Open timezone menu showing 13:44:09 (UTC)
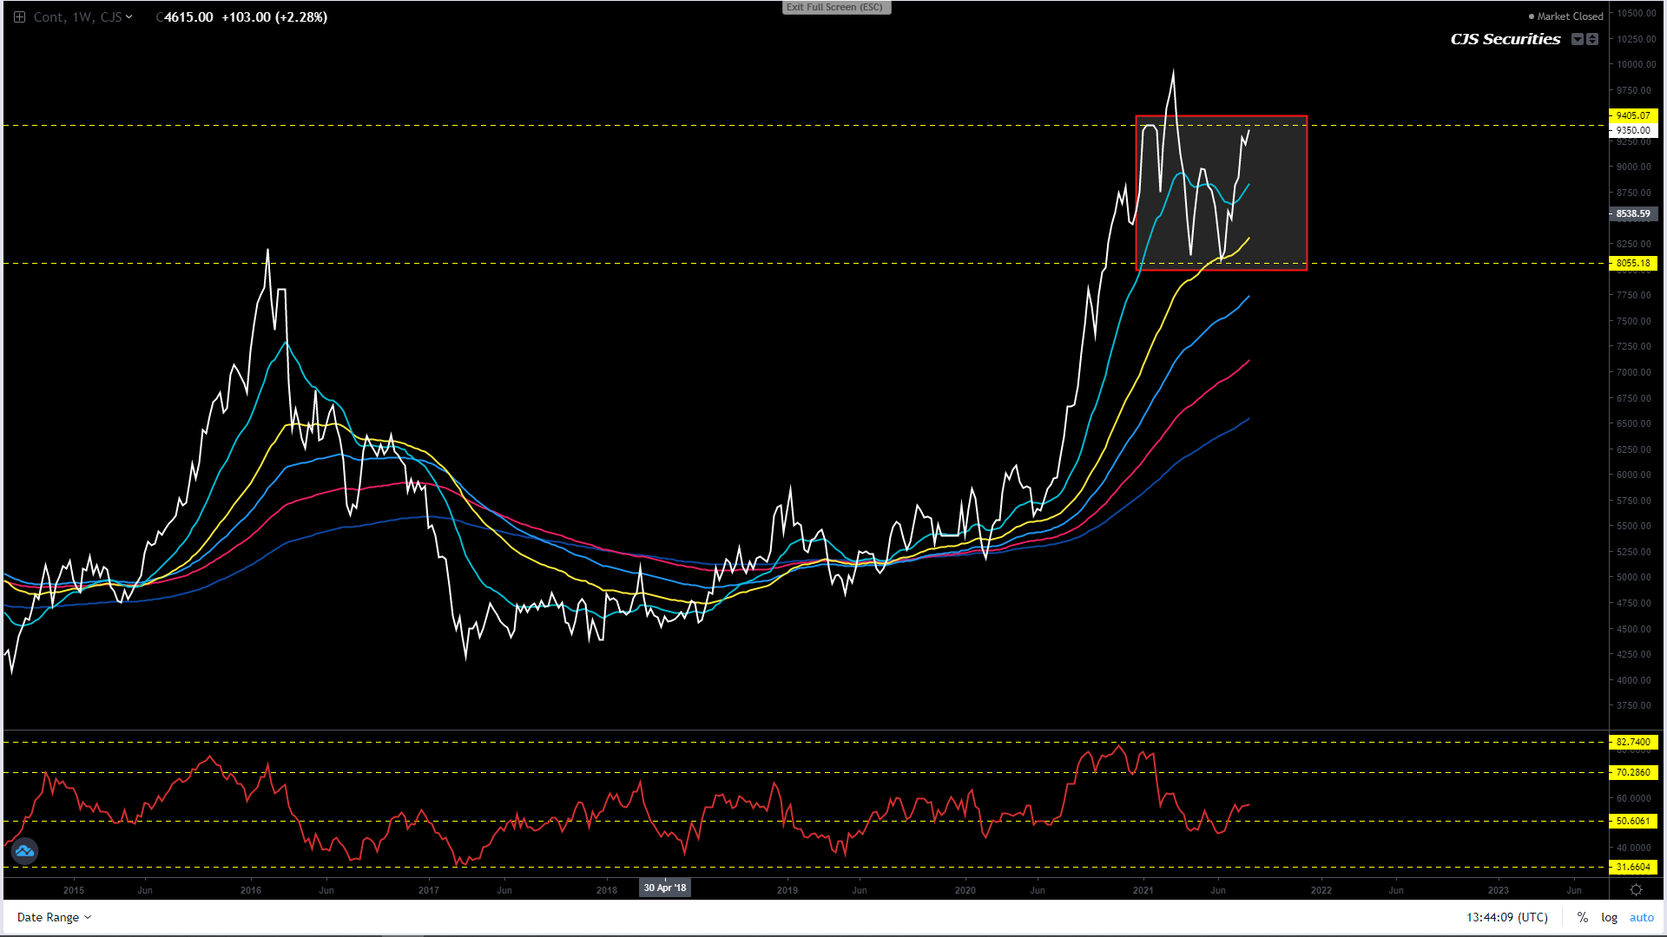Viewport: 1667px width, 937px height. [1506, 917]
